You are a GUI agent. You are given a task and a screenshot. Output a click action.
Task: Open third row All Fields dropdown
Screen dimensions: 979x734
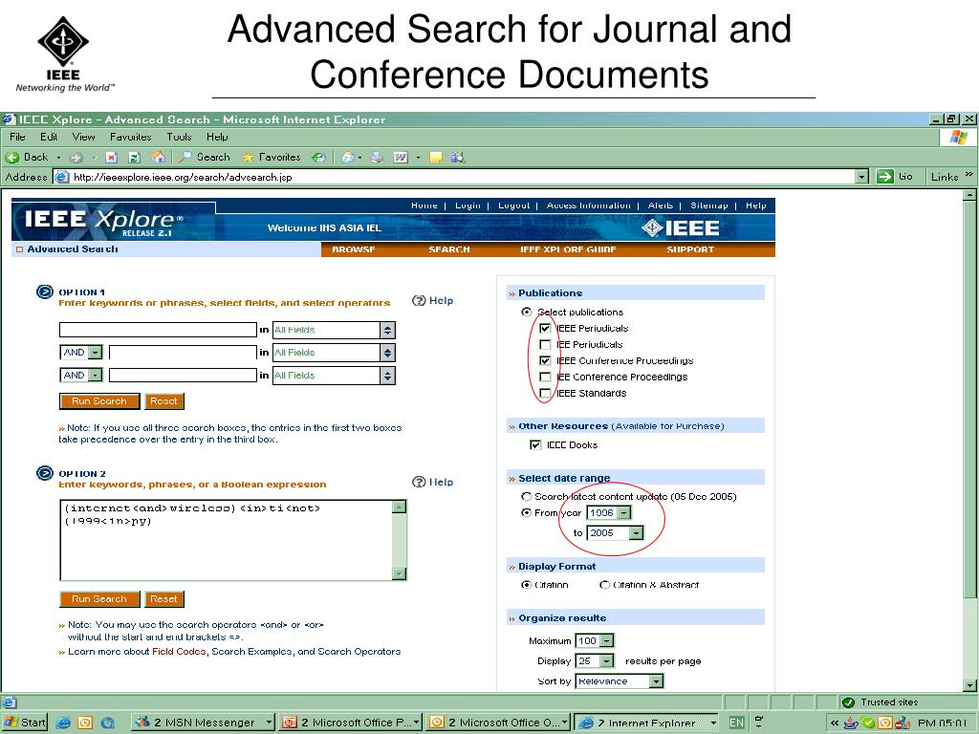(x=334, y=375)
